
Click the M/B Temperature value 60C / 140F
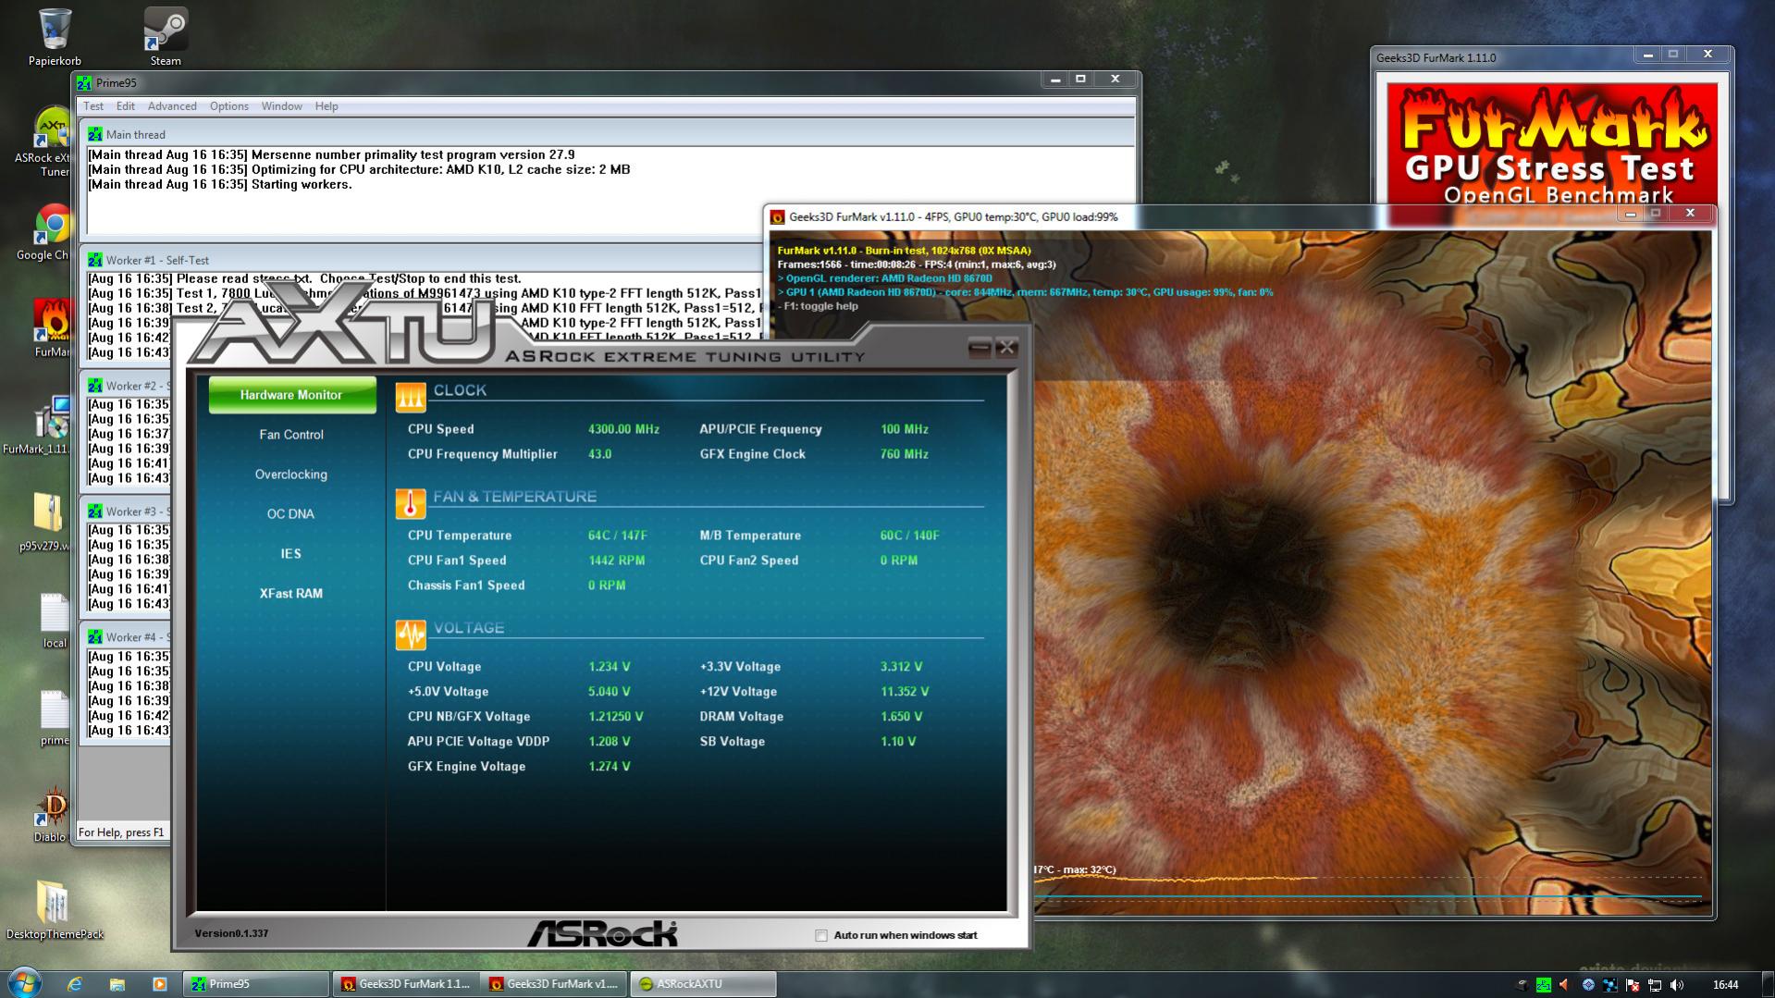coord(910,536)
